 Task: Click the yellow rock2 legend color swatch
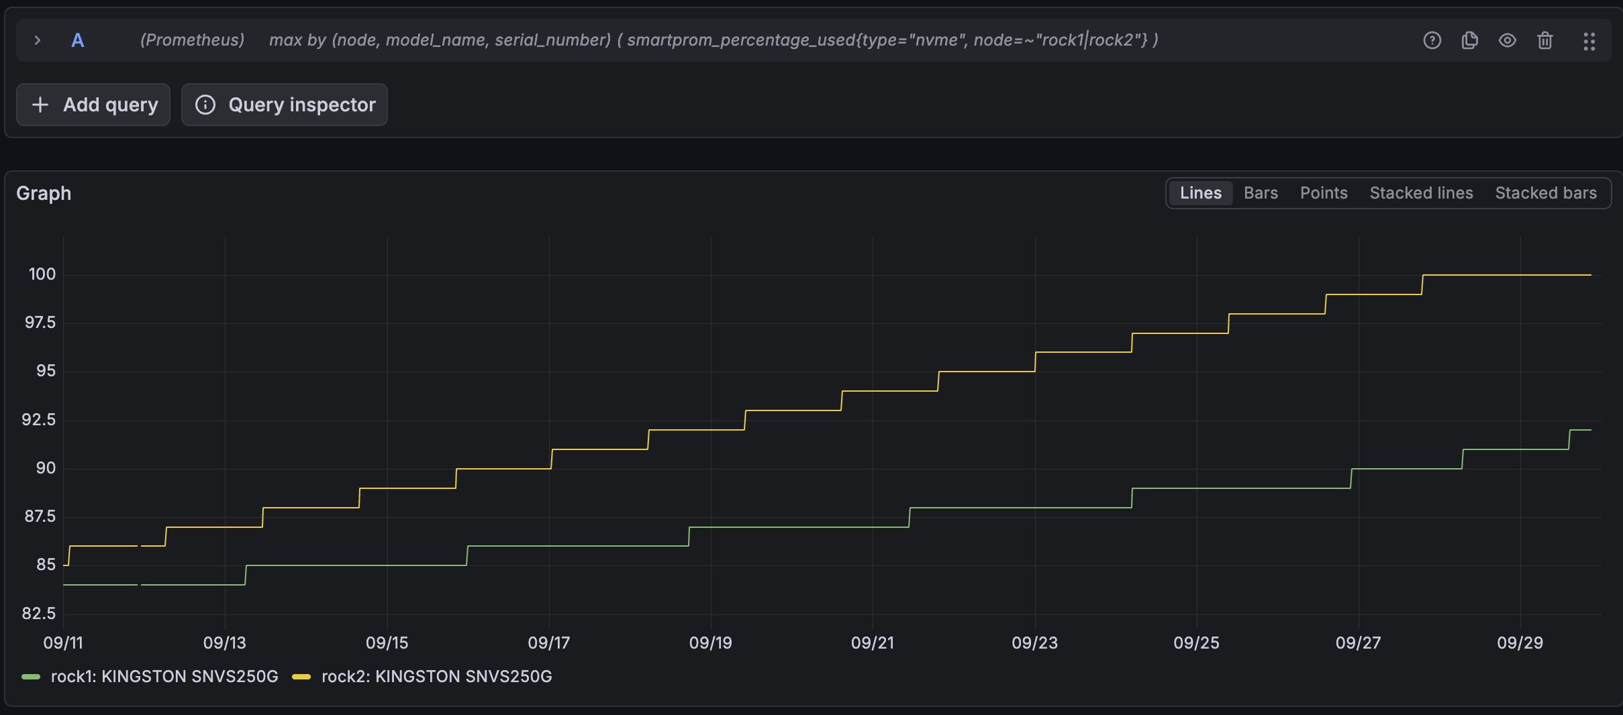(x=301, y=677)
